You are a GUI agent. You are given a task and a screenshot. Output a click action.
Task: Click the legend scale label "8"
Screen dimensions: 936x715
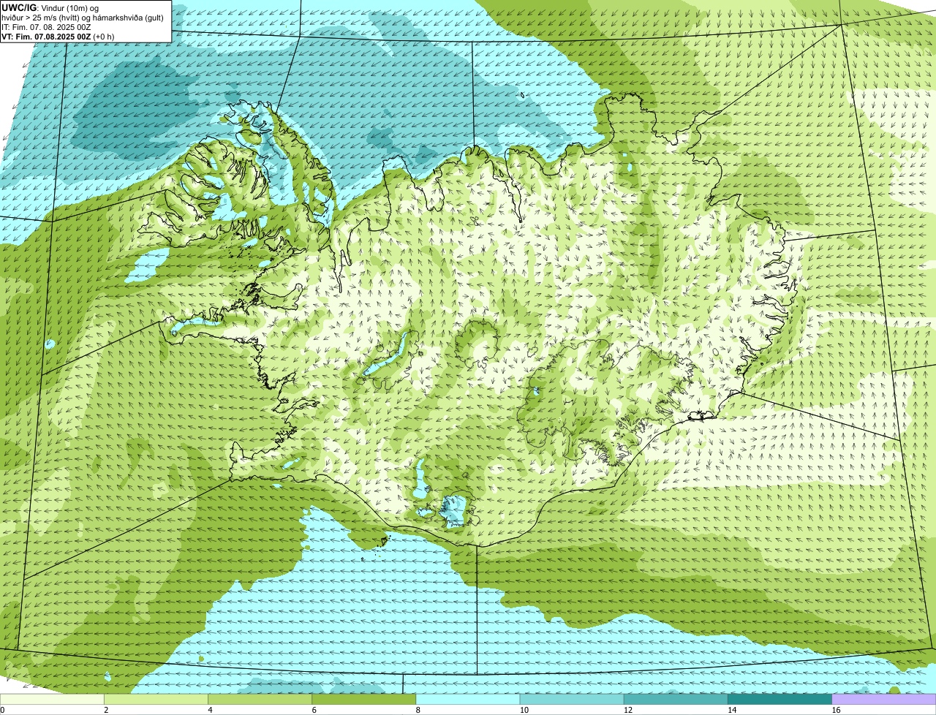[x=418, y=710]
